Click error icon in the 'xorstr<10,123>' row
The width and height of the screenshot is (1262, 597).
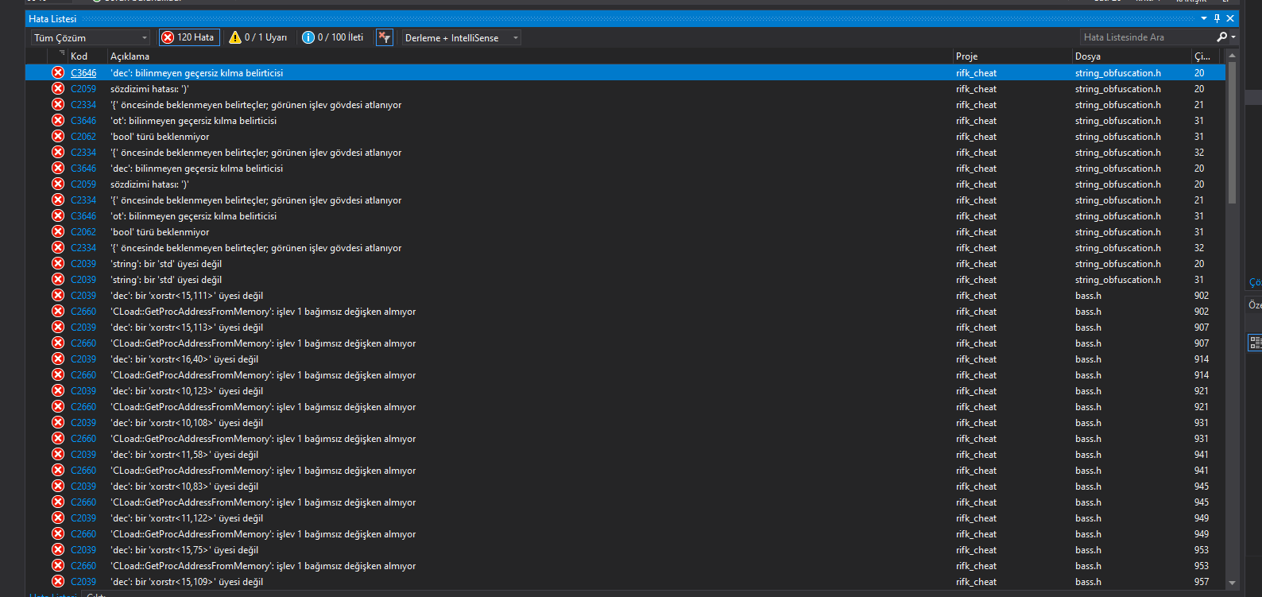[x=58, y=390]
